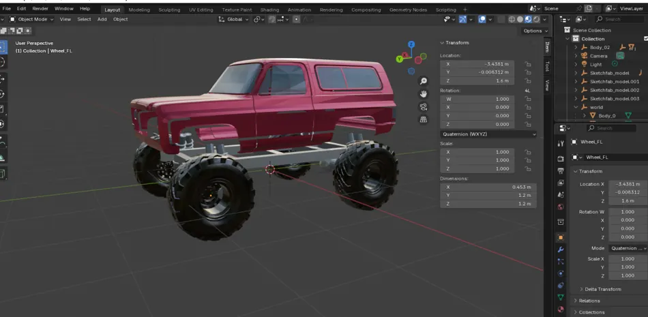Screen dimensions: 648x317
Task: Click the Camera object icon in outliner
Action: point(585,56)
